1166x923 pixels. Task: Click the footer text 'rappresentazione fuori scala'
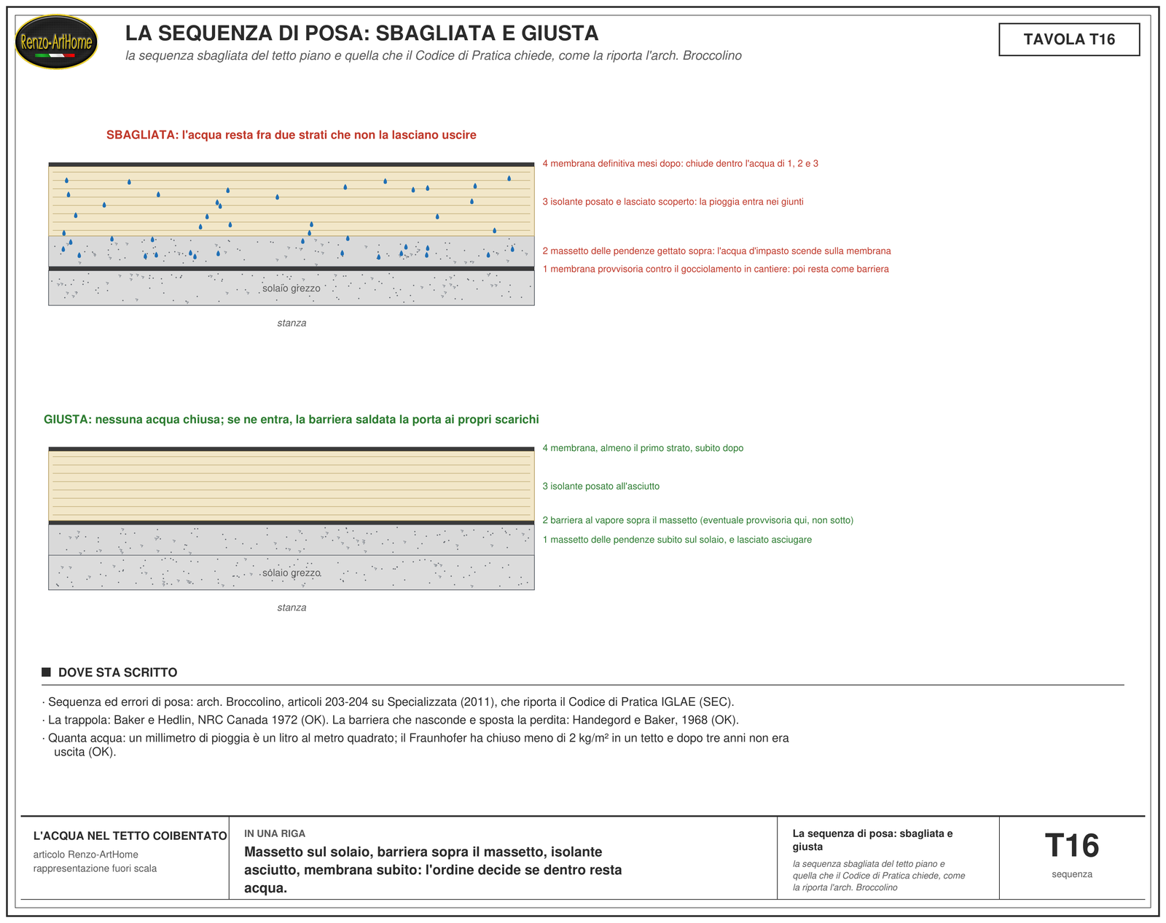coord(95,868)
